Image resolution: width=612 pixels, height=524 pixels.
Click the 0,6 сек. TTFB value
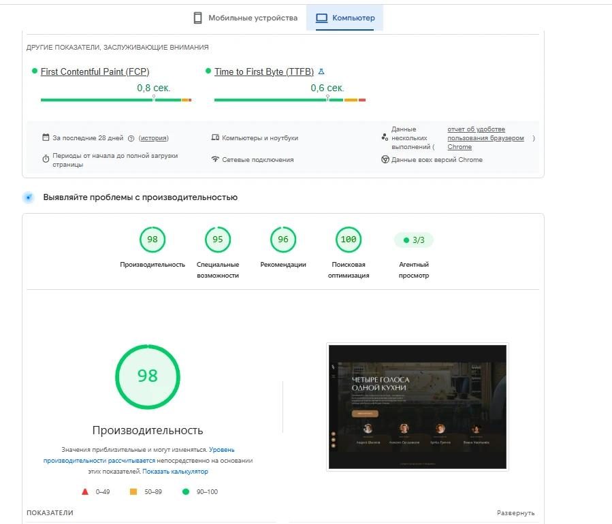point(327,88)
